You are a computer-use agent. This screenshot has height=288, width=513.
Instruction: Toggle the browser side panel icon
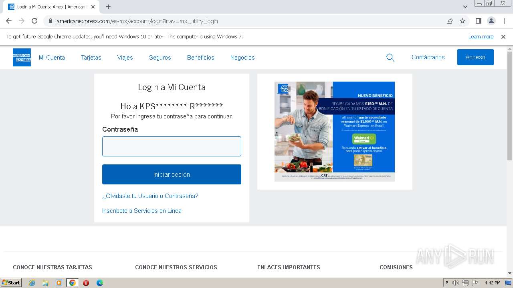tap(478, 21)
